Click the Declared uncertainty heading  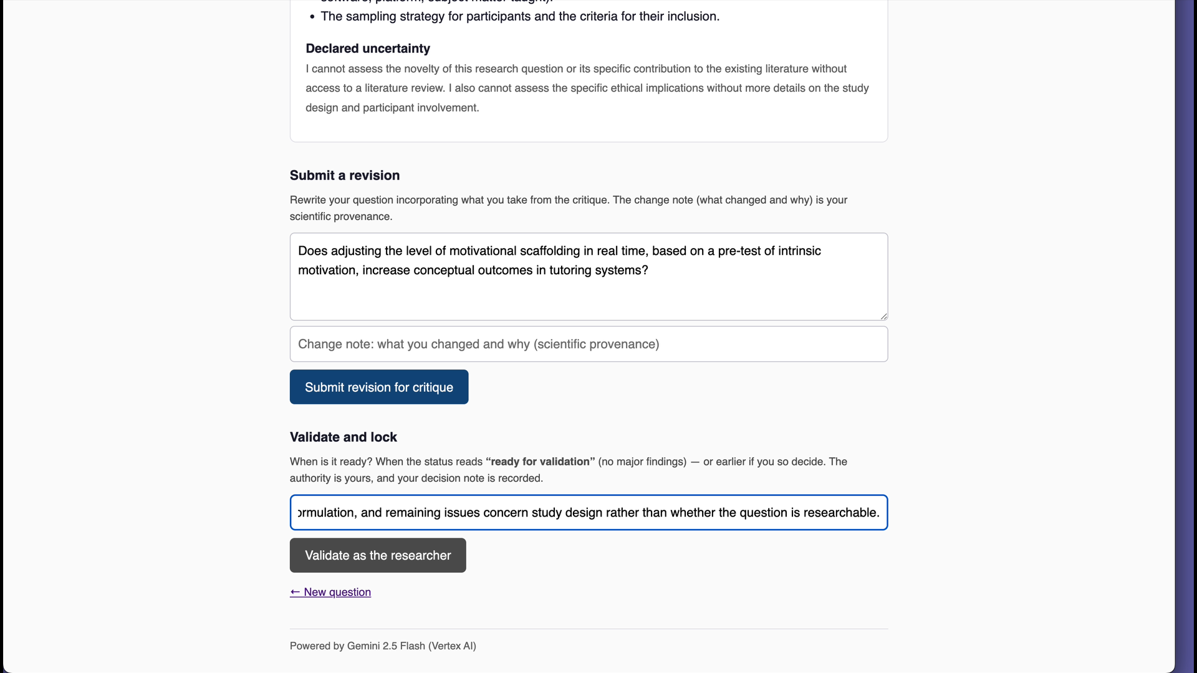pos(368,49)
